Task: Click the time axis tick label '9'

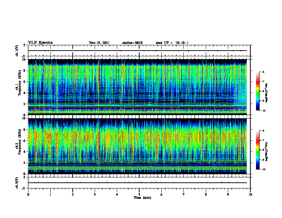Action: pos(228,194)
